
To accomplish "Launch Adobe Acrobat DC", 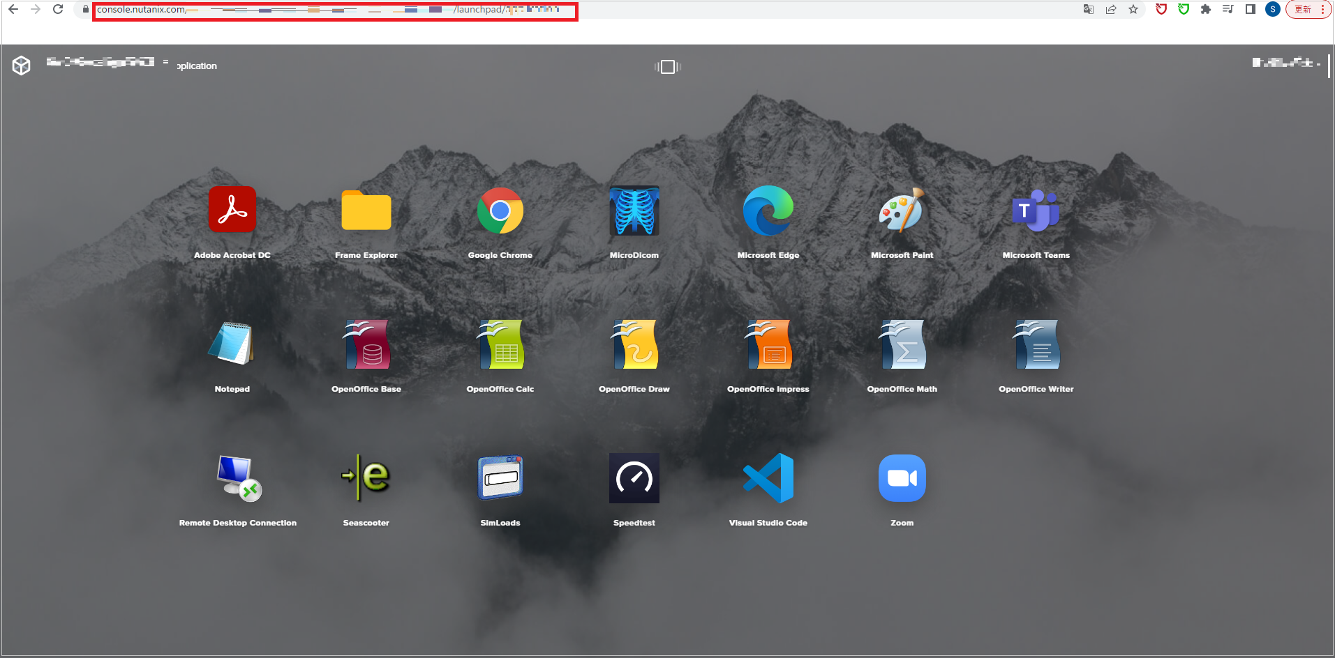I will pyautogui.click(x=232, y=210).
